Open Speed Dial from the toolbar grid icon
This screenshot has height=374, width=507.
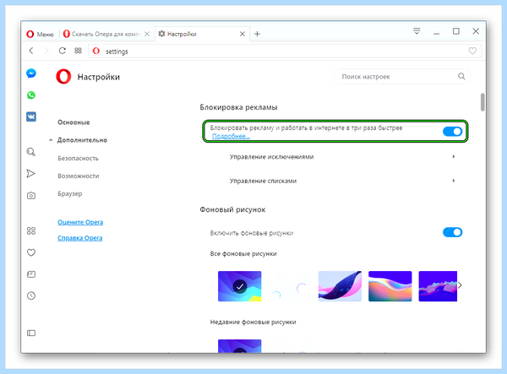(x=78, y=51)
